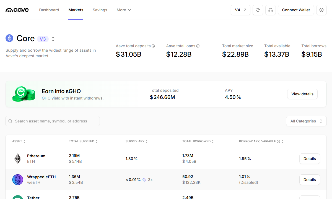The height and width of the screenshot is (199, 332).
Task: Click the sGHO green coin icon
Action: [24, 94]
